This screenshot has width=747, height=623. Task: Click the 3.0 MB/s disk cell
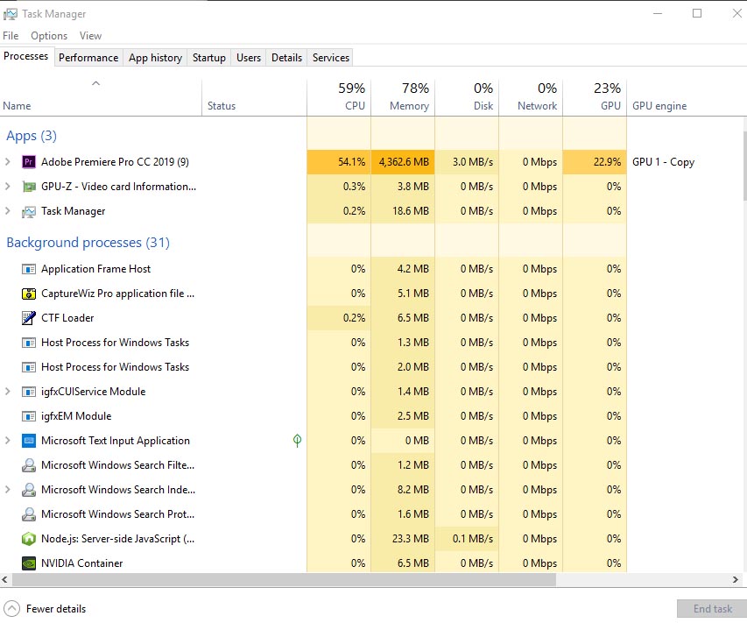pyautogui.click(x=467, y=162)
